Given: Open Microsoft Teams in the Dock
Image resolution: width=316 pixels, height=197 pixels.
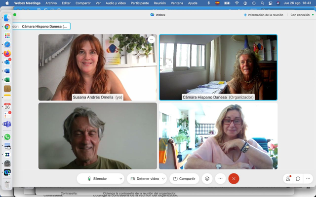Looking at the screenshot, I should tap(7, 124).
